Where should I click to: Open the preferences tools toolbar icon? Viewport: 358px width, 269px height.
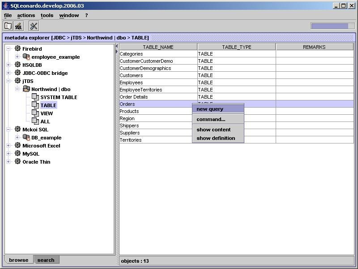34,26
